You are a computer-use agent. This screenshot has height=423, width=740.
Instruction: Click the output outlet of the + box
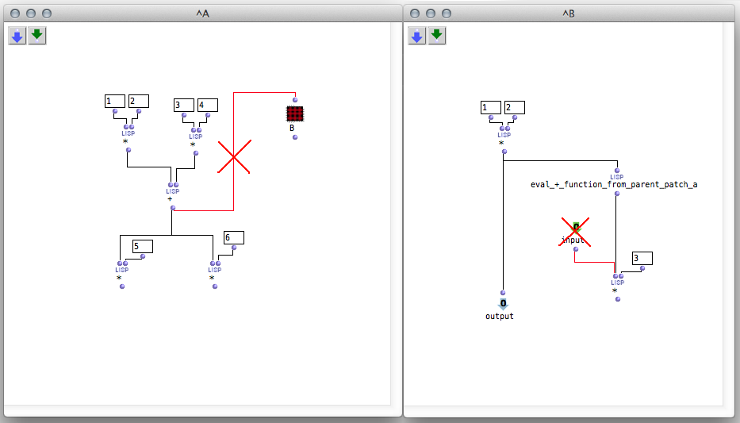point(173,208)
